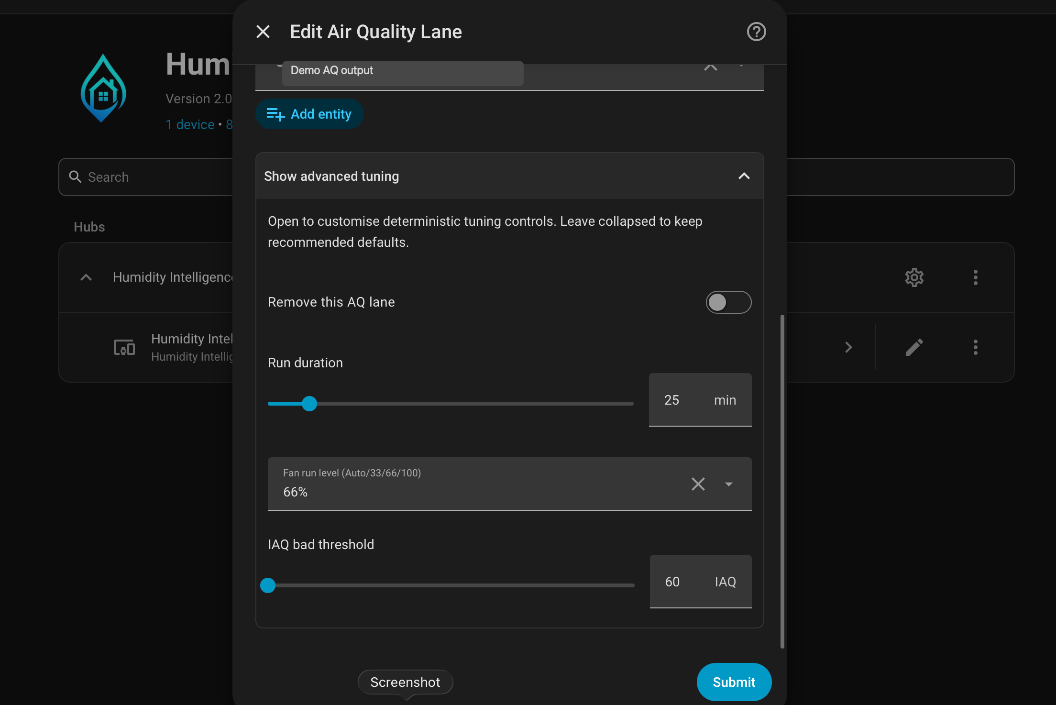Viewport: 1056px width, 705px height.
Task: Clear the Fan run level selection
Action: 698,484
